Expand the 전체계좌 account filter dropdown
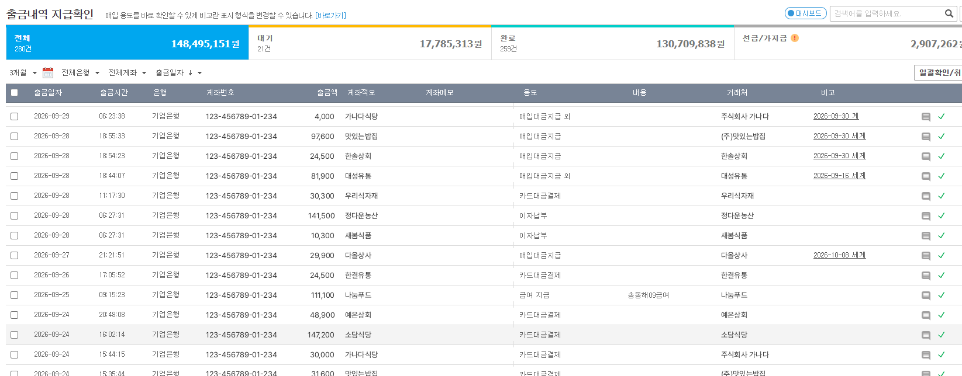Screen dimensions: 962x376 127,73
